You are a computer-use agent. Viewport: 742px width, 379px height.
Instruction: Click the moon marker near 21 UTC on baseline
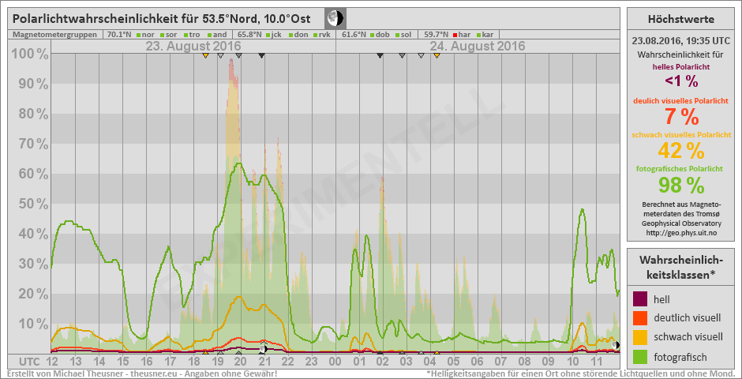pos(264,347)
